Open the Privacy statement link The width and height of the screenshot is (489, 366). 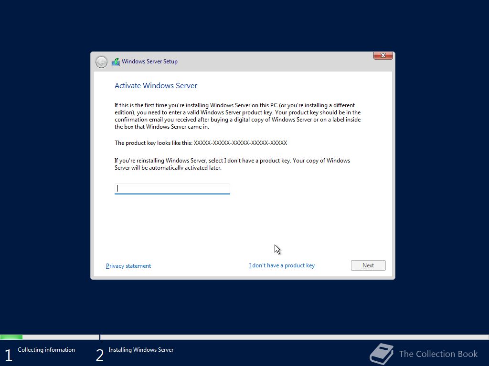[128, 266]
